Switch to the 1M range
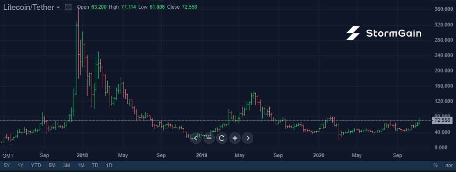The height and width of the screenshot is (172, 456). click(81, 165)
